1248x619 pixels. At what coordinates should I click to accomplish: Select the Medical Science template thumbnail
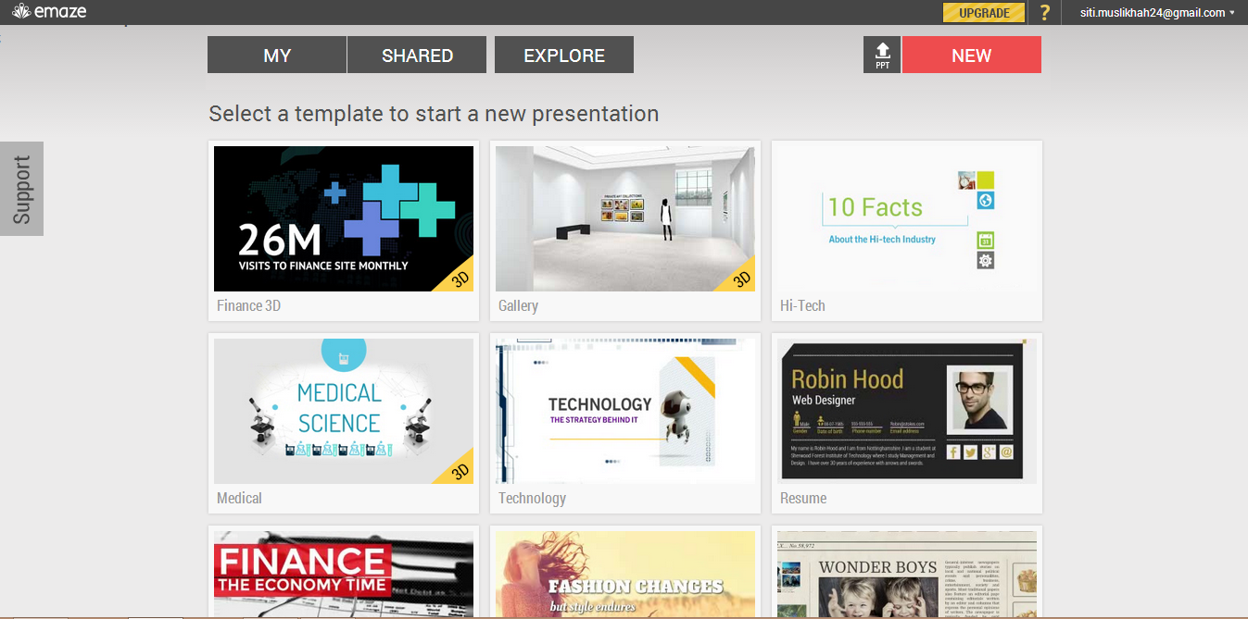click(344, 411)
